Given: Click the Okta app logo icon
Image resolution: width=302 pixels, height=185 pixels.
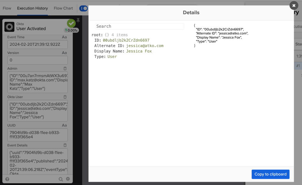Looking at the screenshot, I should tap(9, 27).
